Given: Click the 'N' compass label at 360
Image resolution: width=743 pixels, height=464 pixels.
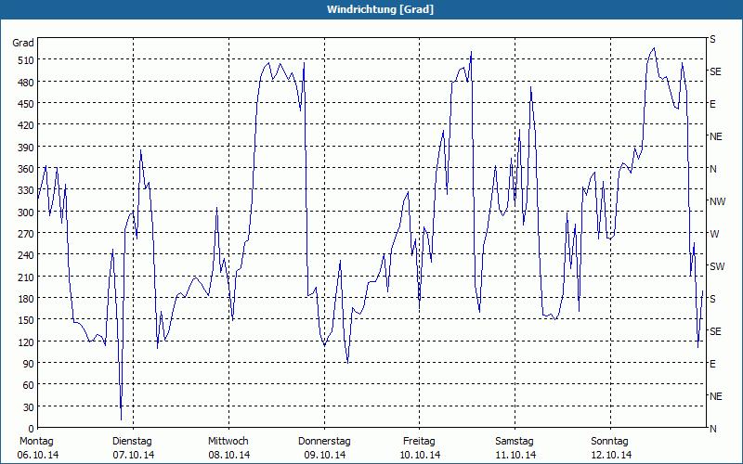Looking at the screenshot, I should coord(712,169).
